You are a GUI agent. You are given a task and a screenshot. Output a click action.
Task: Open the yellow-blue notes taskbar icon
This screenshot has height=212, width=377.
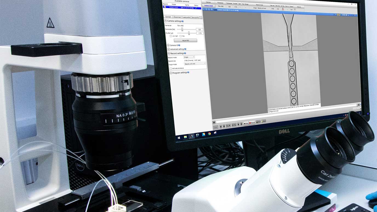point(204,134)
